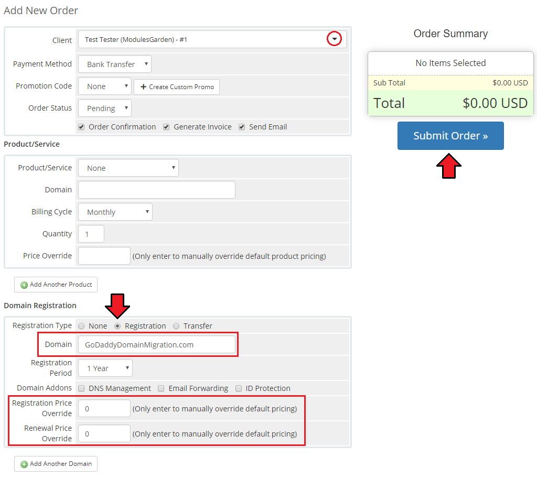Open the Promotion Code dropdown
This screenshot has width=537, height=479.
pos(105,86)
